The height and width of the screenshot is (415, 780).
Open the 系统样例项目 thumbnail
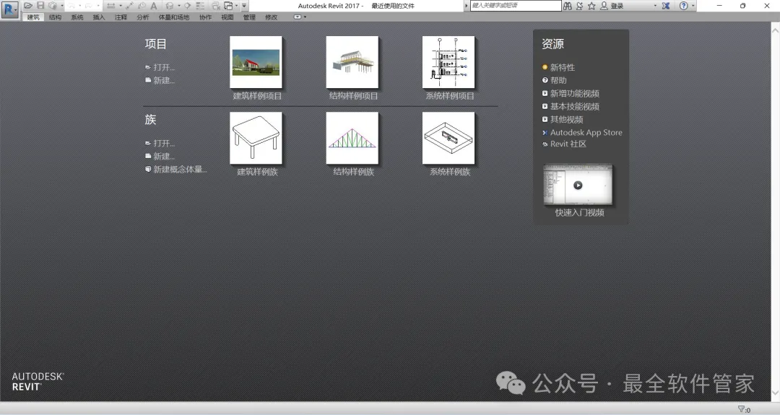(448, 62)
